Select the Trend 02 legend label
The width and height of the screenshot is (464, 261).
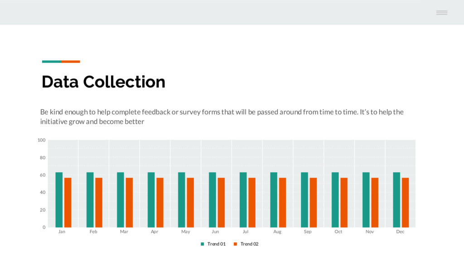[x=249, y=244]
